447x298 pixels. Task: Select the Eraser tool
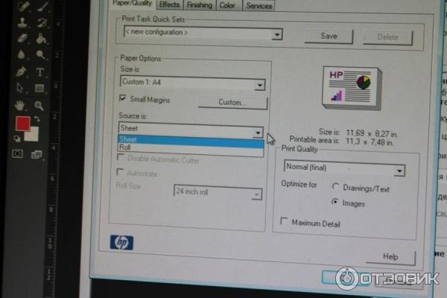pyautogui.click(x=22, y=38)
